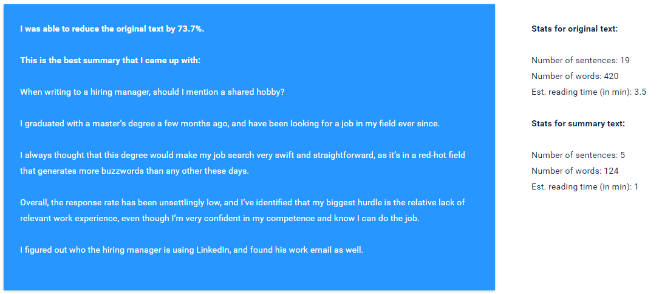Click 'Number of words: 124' stat
Image resolution: width=659 pixels, height=294 pixels.
(575, 171)
